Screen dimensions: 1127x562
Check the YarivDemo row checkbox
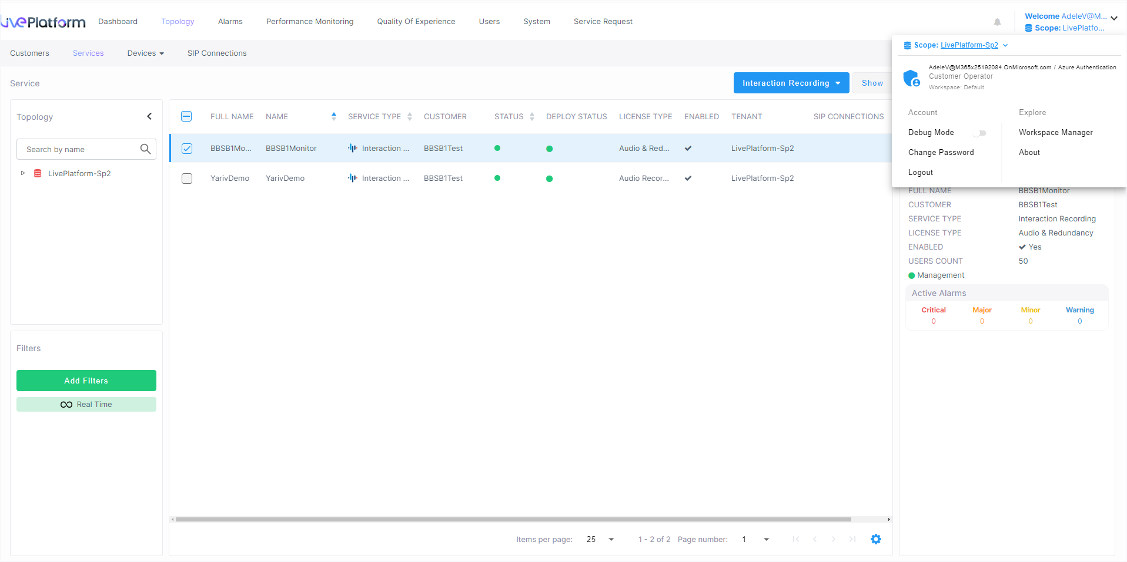tap(187, 179)
